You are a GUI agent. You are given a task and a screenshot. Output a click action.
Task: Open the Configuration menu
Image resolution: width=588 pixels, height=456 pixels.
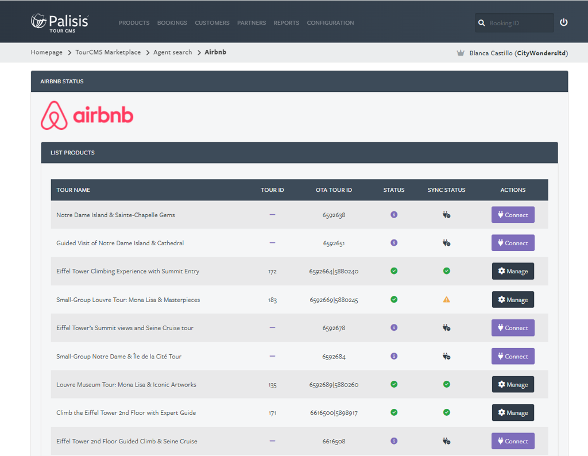(330, 22)
